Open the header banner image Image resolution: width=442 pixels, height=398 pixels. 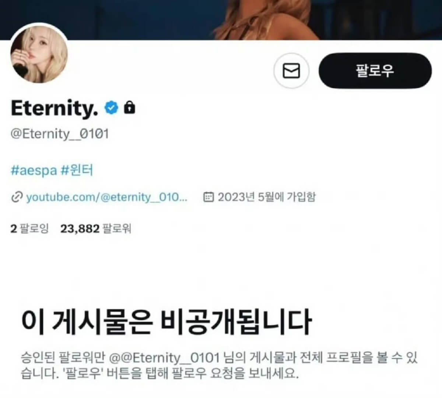[x=221, y=19]
